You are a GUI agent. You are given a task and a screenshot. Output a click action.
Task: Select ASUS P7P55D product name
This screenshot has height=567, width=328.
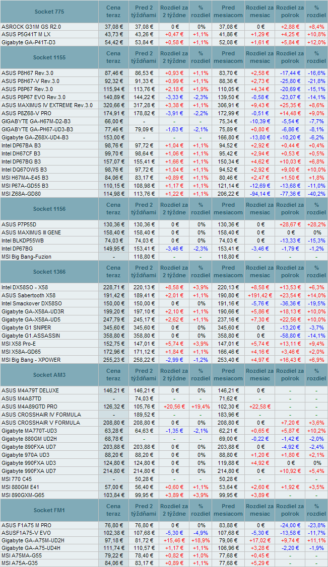tap(19, 224)
